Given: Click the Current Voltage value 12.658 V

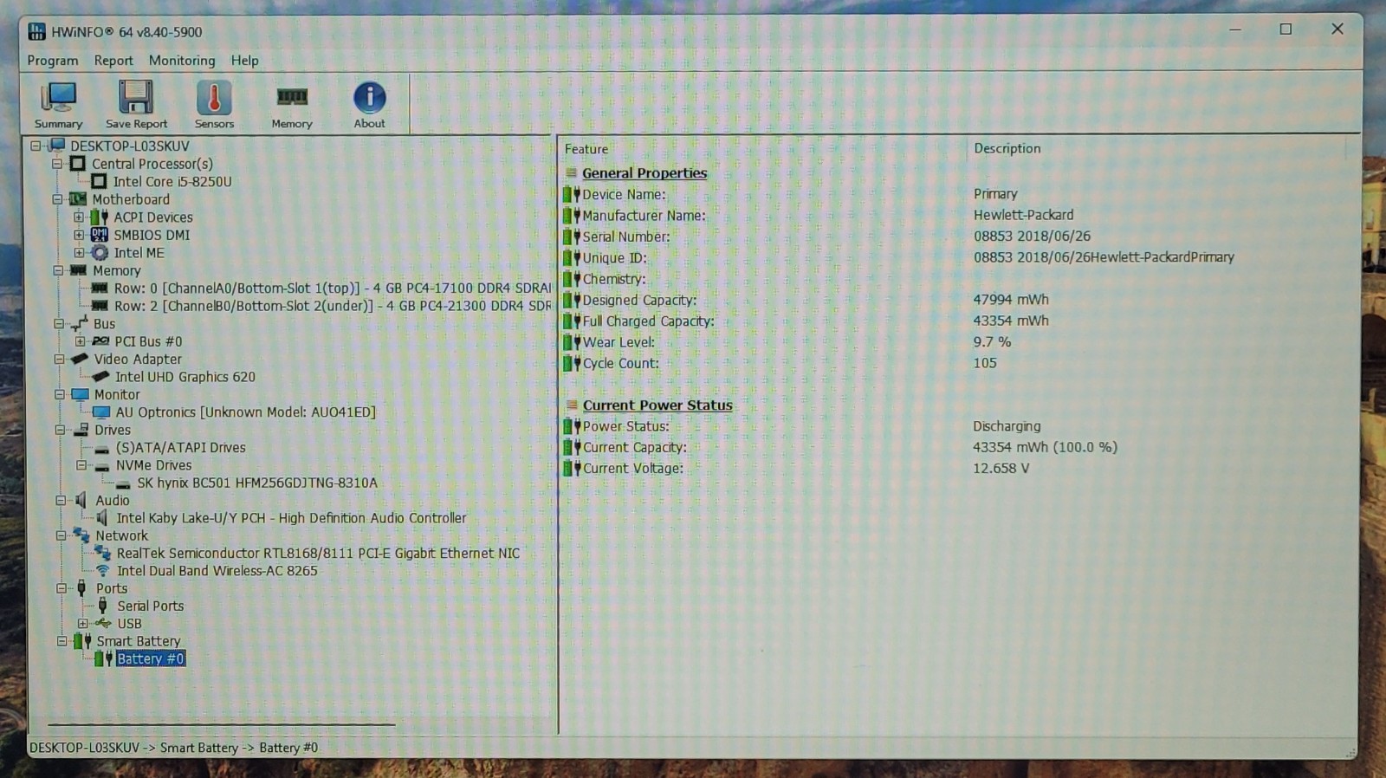Looking at the screenshot, I should coord(1001,468).
